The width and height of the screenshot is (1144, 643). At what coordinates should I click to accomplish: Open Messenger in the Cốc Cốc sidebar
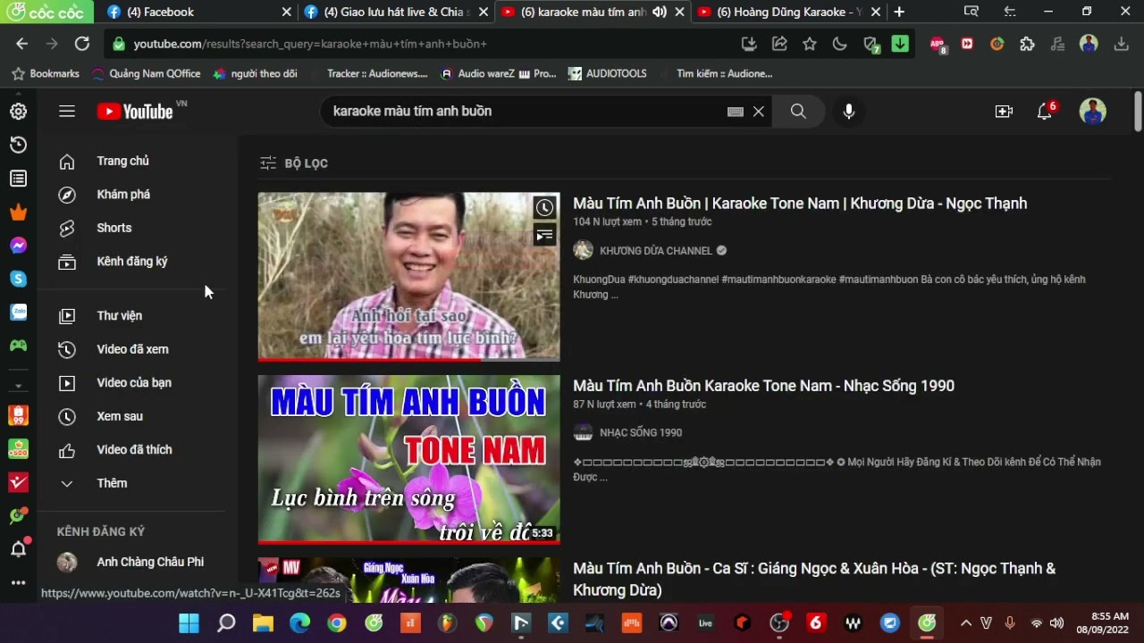(18, 246)
